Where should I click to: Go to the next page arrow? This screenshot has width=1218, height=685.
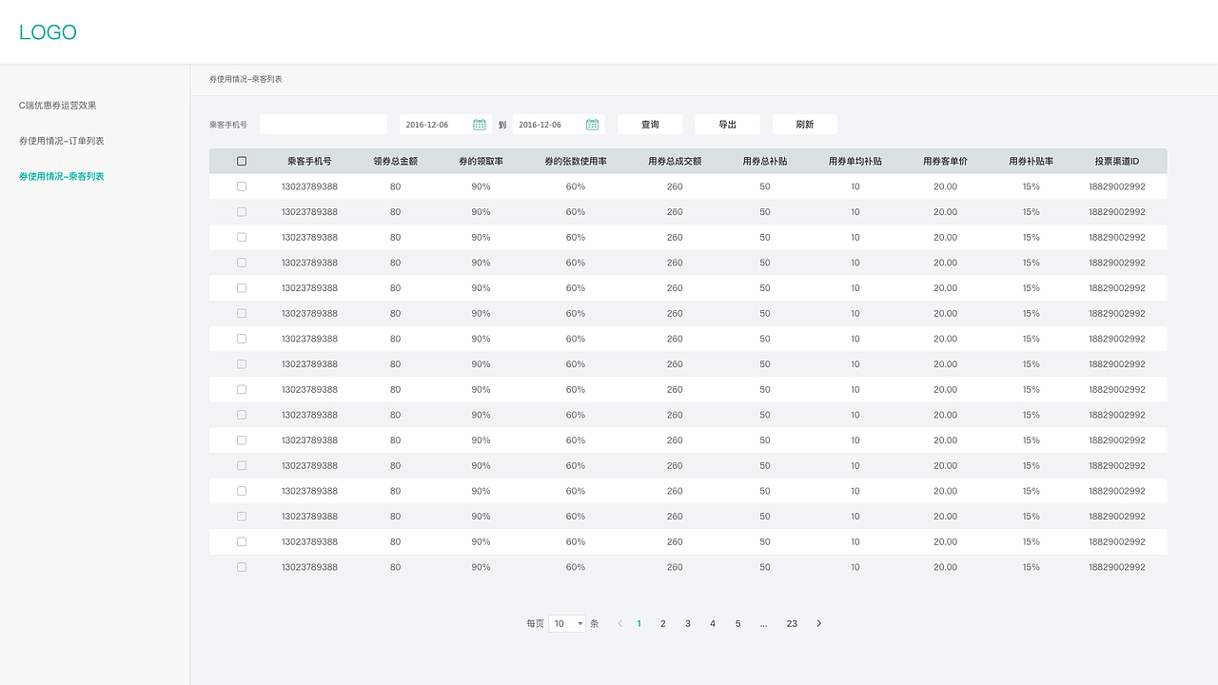818,624
